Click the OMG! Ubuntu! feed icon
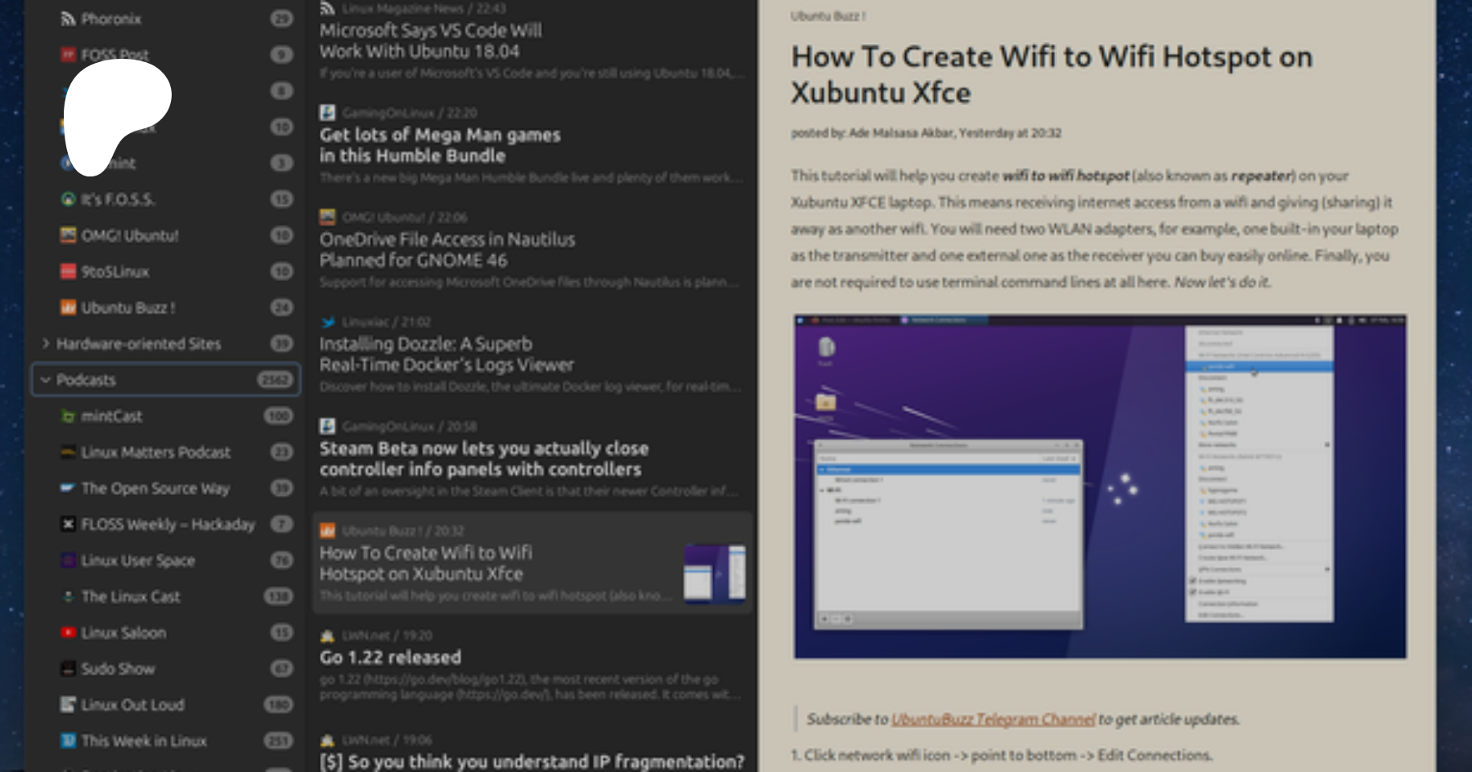This screenshot has width=1472, height=772. [69, 235]
